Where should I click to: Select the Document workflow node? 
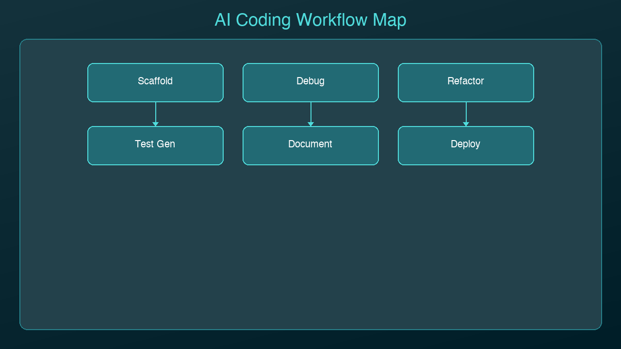(x=310, y=145)
